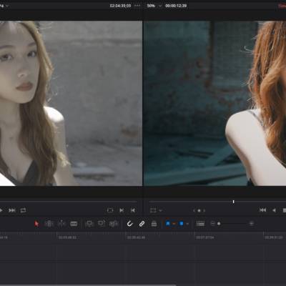
Task: Click the timeline zoom in plus button
Action: point(251,224)
